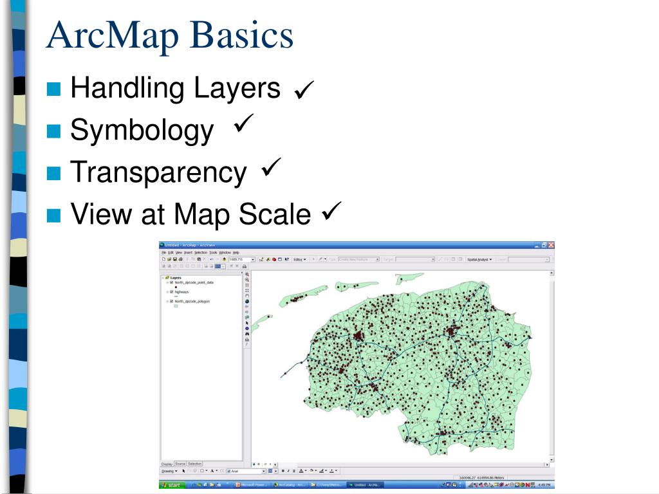Click the Open document folder icon

169,259
